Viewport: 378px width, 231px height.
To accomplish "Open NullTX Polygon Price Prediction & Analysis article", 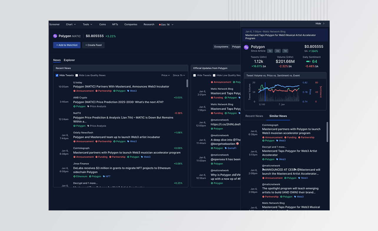I will (123, 119).
